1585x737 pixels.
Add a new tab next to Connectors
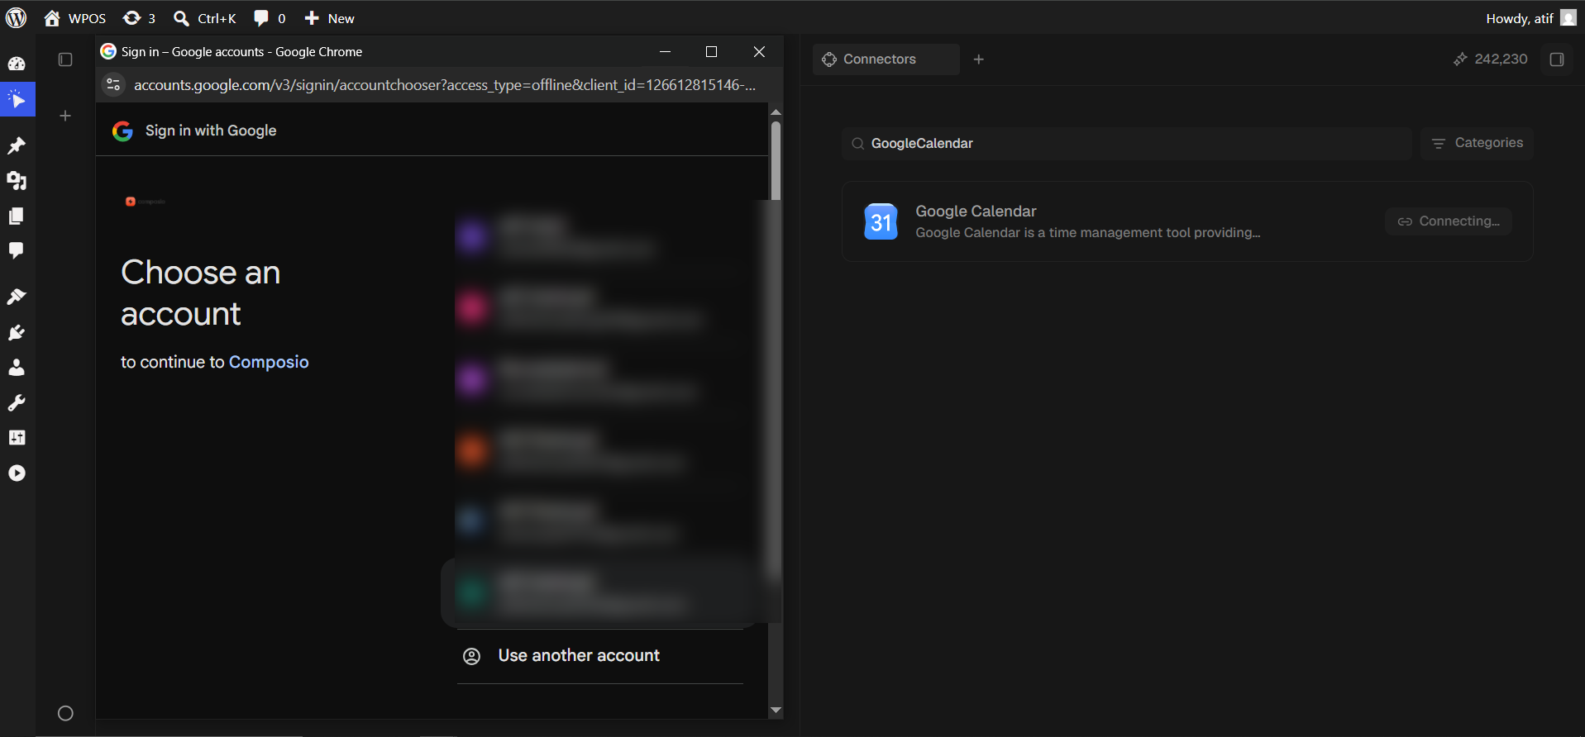pyautogui.click(x=979, y=59)
